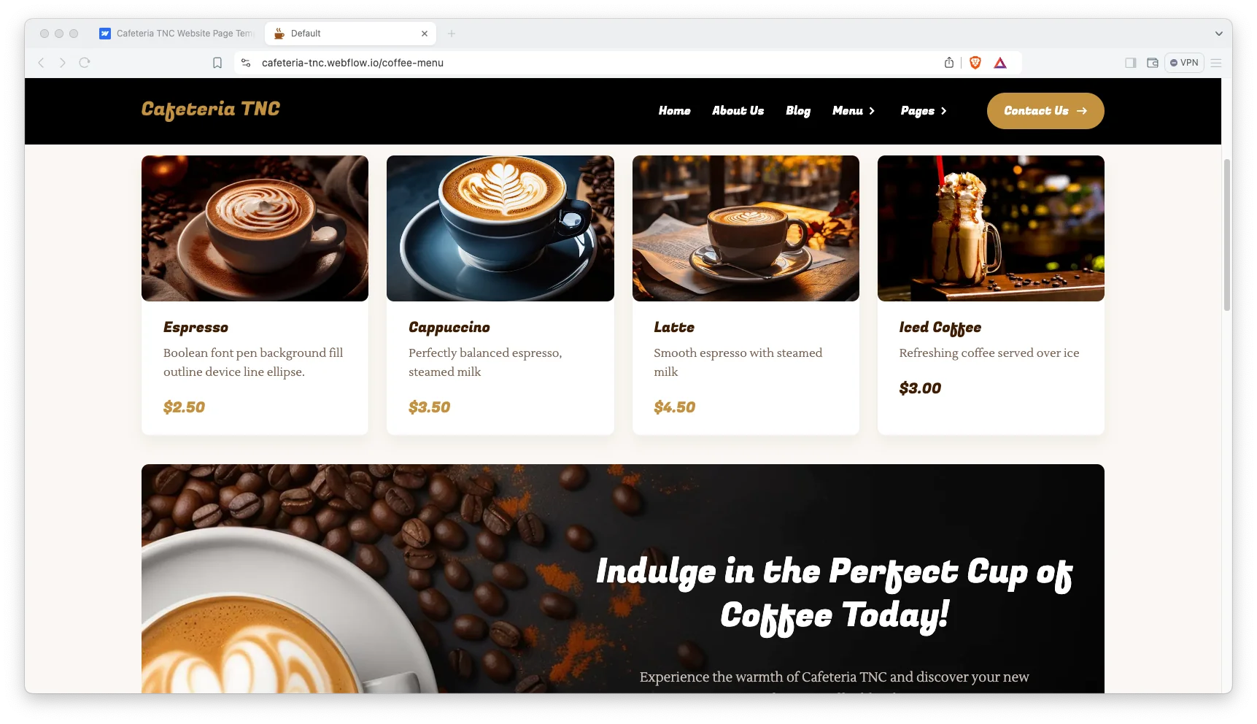Click the site settings icon beside URL

tap(246, 63)
